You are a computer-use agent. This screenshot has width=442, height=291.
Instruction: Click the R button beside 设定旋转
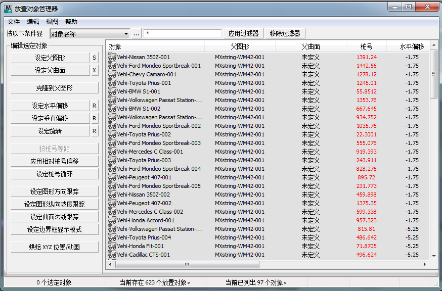tap(95, 131)
